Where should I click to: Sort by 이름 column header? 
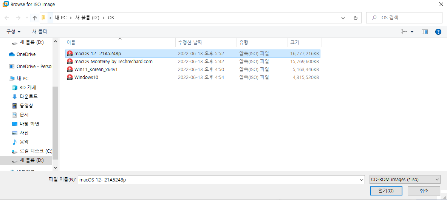point(120,42)
